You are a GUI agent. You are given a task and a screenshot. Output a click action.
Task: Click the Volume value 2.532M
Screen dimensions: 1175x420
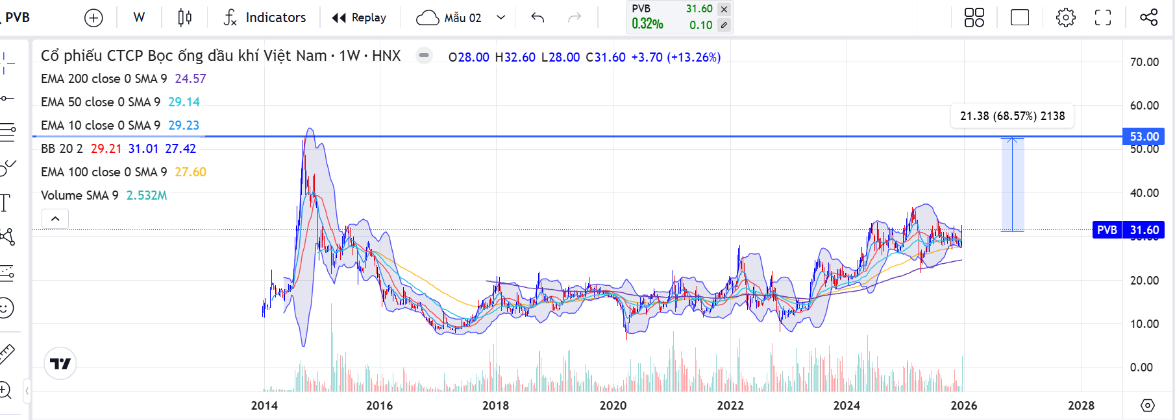(147, 195)
